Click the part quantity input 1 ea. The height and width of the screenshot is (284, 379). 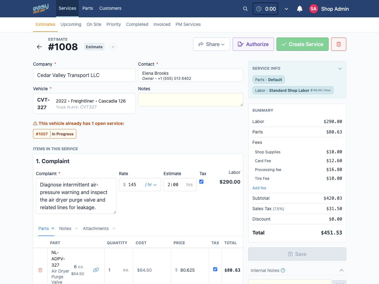click(x=119, y=270)
